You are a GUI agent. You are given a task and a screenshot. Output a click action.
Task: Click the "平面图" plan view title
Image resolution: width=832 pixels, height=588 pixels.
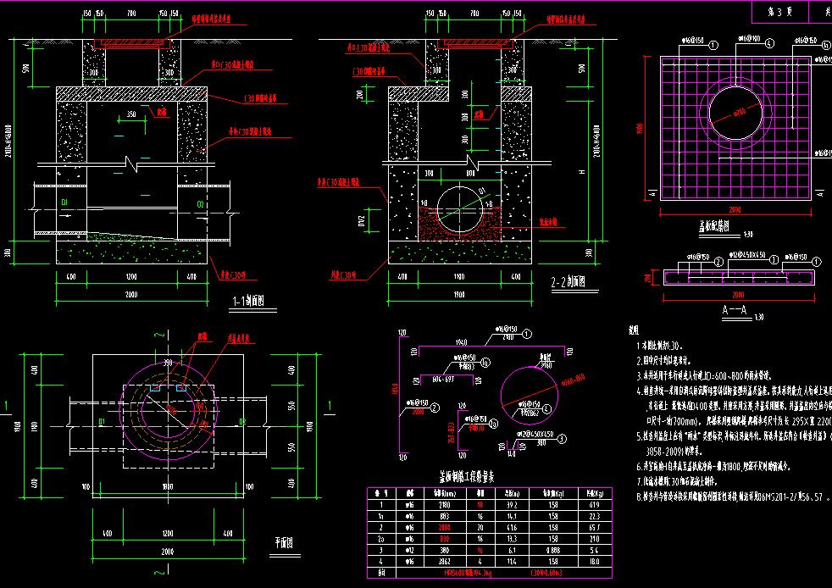[x=284, y=543]
